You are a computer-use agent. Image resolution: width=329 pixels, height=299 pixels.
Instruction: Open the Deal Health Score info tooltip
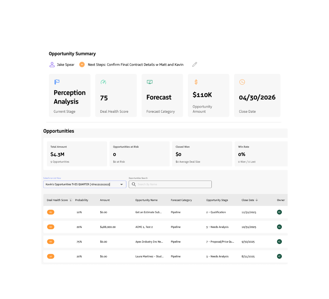pyautogui.click(x=71, y=200)
